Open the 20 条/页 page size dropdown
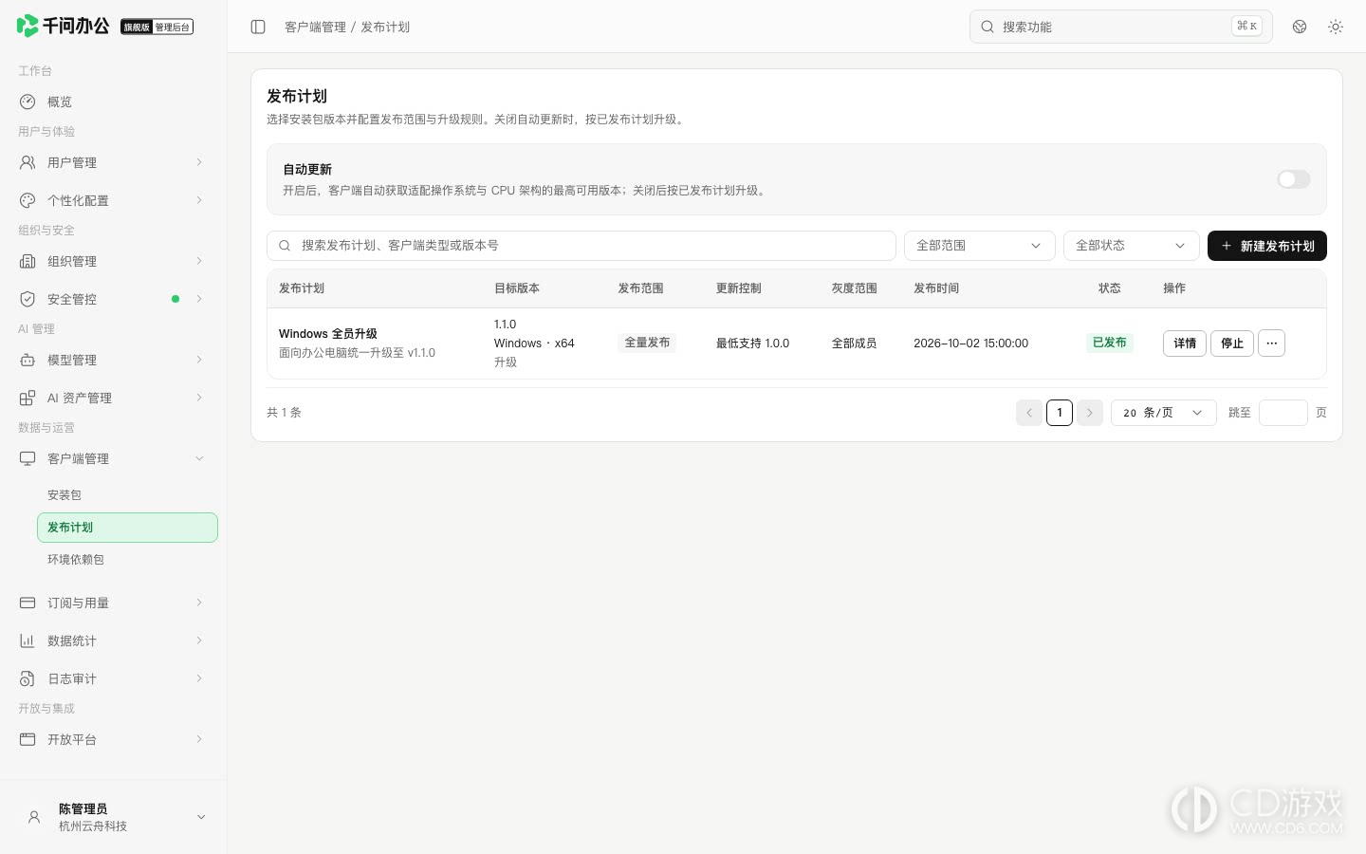The height and width of the screenshot is (854, 1366). pyautogui.click(x=1163, y=413)
